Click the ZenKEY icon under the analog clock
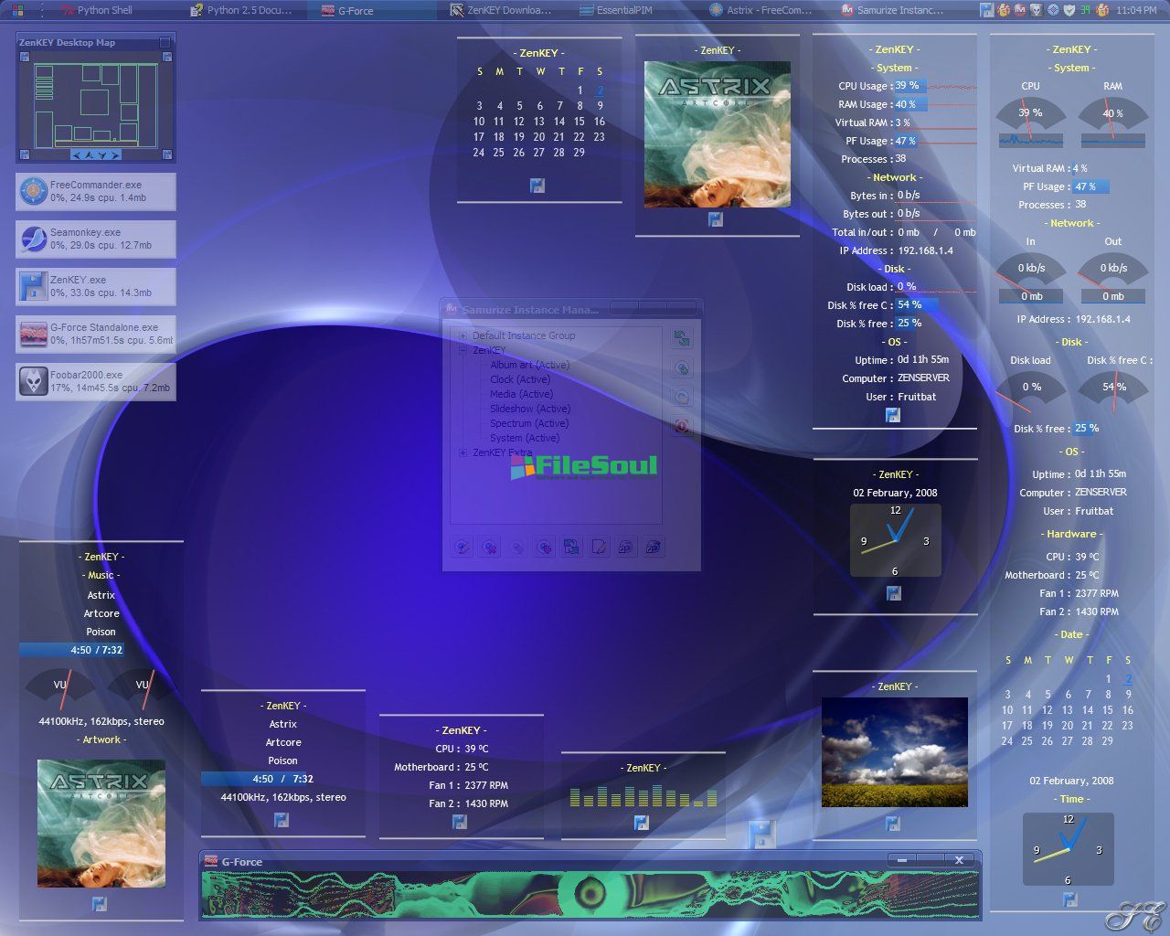 pos(894,593)
